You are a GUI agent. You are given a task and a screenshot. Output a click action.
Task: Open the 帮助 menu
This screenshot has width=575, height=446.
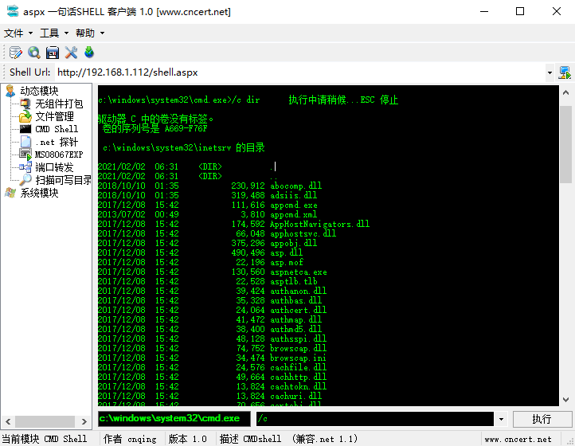[90, 33]
